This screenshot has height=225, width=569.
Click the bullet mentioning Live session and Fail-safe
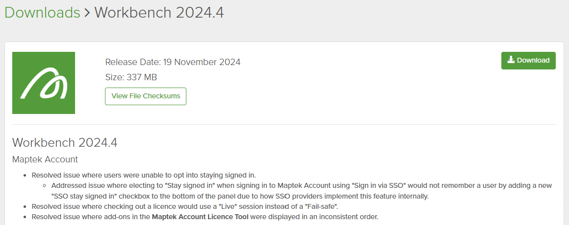[184, 206]
